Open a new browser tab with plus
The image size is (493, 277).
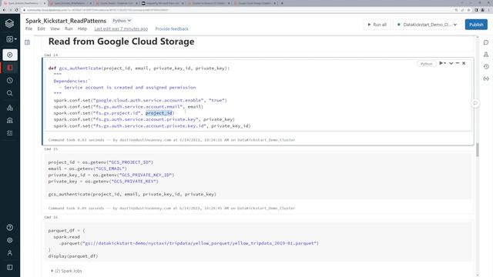282,3
